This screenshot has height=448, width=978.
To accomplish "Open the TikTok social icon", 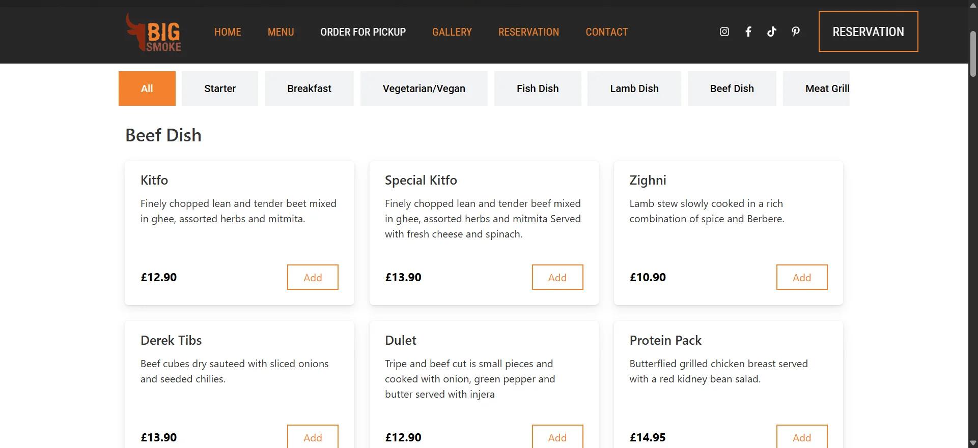I will [x=772, y=32].
